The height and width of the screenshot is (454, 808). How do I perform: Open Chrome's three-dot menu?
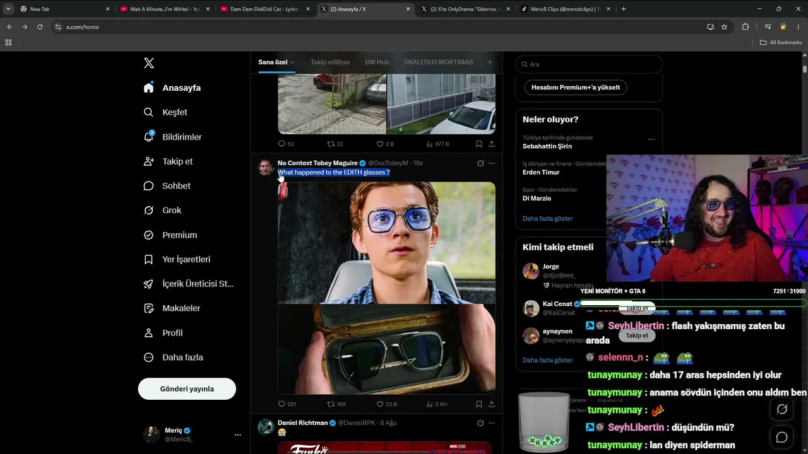[799, 27]
